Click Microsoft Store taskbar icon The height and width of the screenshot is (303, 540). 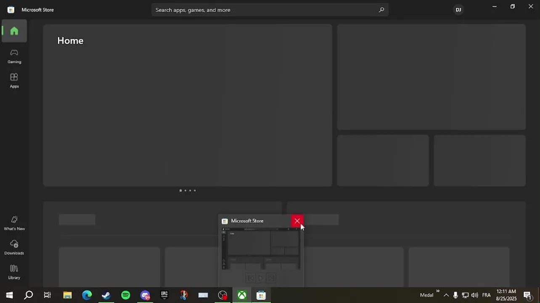pos(261,295)
